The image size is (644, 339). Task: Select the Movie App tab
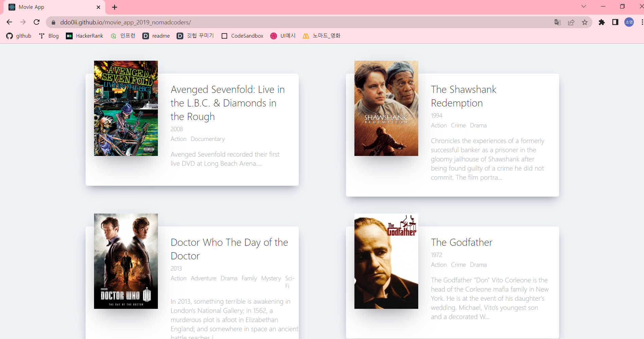(x=54, y=7)
